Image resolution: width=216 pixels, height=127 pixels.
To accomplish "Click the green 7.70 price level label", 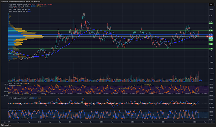I will (211, 23).
